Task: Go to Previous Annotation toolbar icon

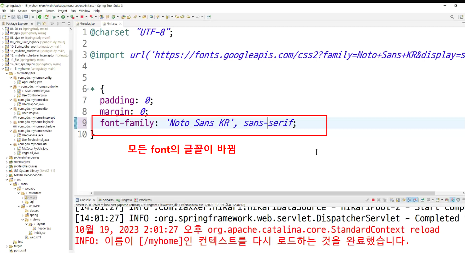Action: pyautogui.click(x=167, y=17)
